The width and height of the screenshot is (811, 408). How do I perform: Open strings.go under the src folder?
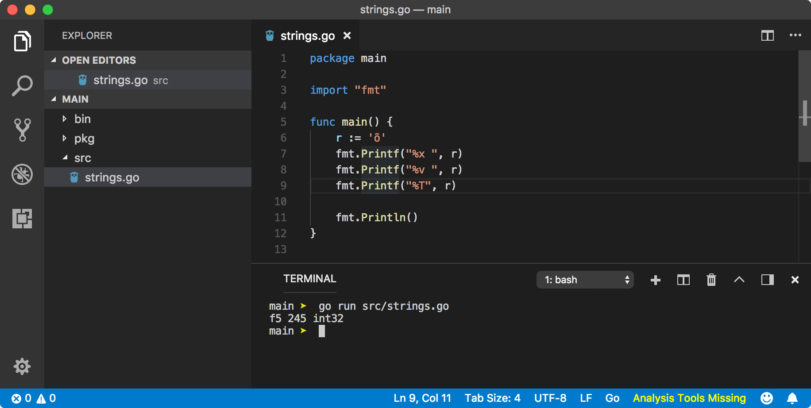pos(148,177)
